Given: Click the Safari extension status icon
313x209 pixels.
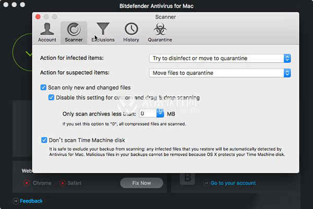Looking at the screenshot, I should pyautogui.click(x=63, y=183).
